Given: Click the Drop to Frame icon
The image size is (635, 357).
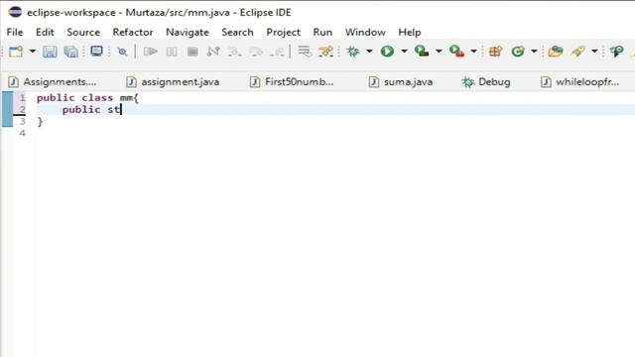Looking at the screenshot, I should pos(305,52).
